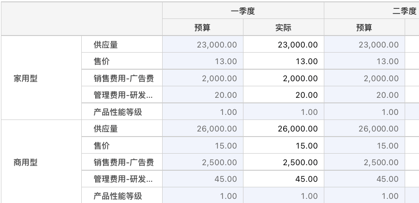
Task: Edit 商用型 售价 一季度 实际 cell
Action: pyautogui.click(x=284, y=145)
